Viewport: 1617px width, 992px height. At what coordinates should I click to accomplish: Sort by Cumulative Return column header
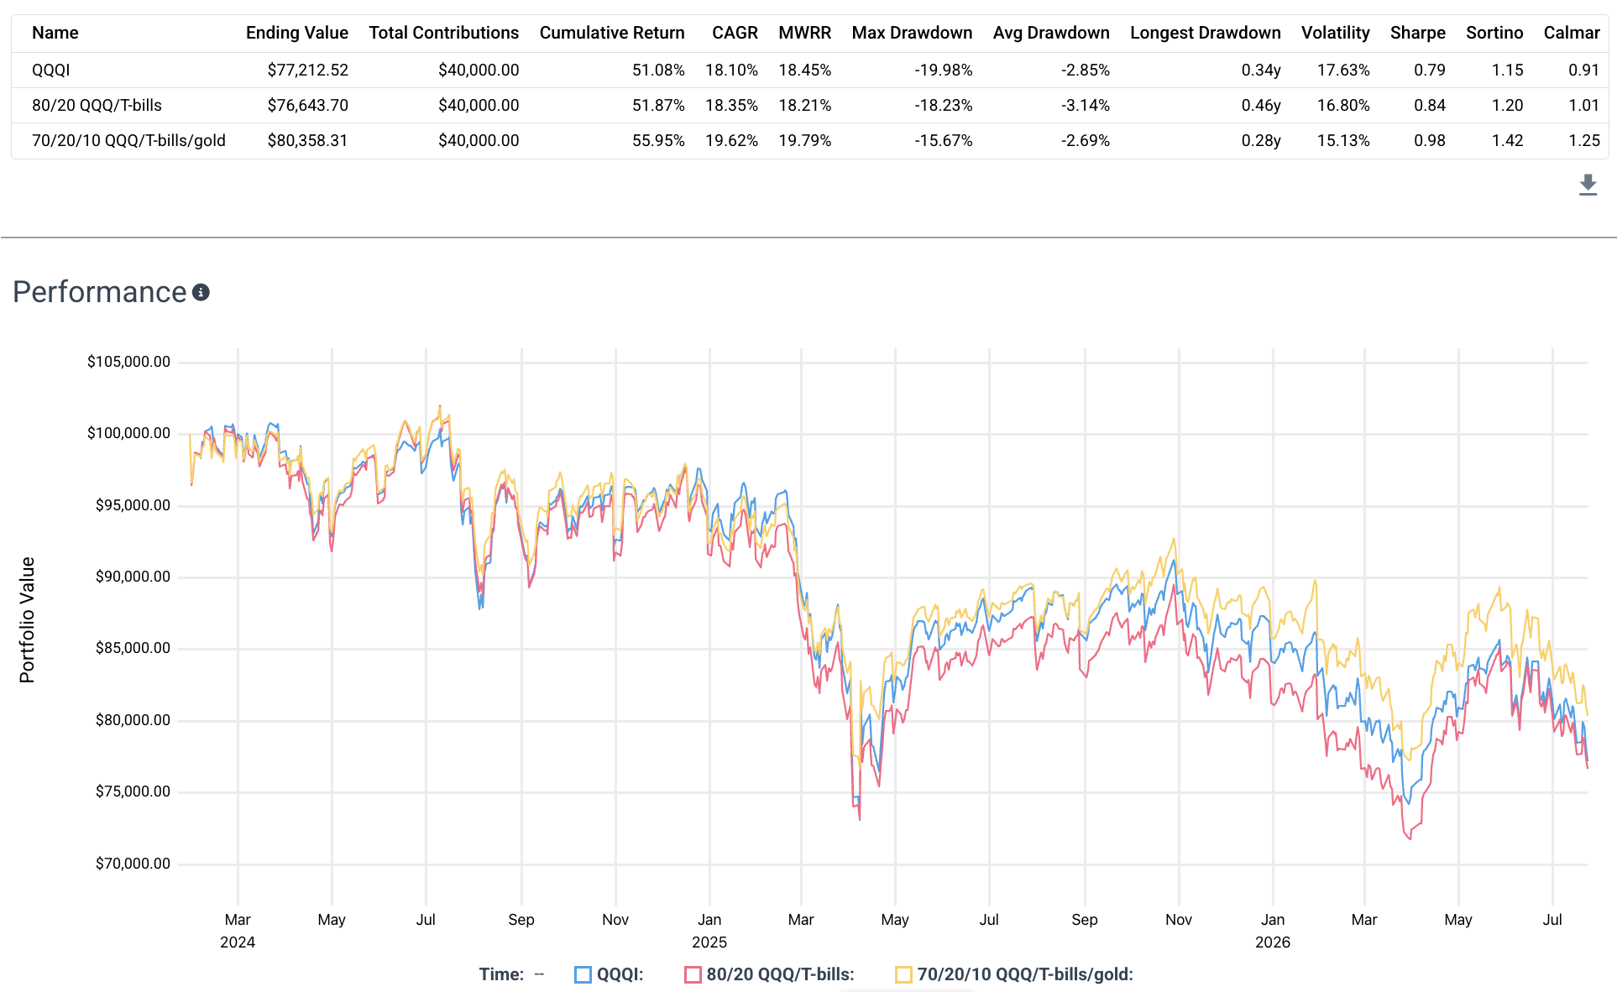612,33
